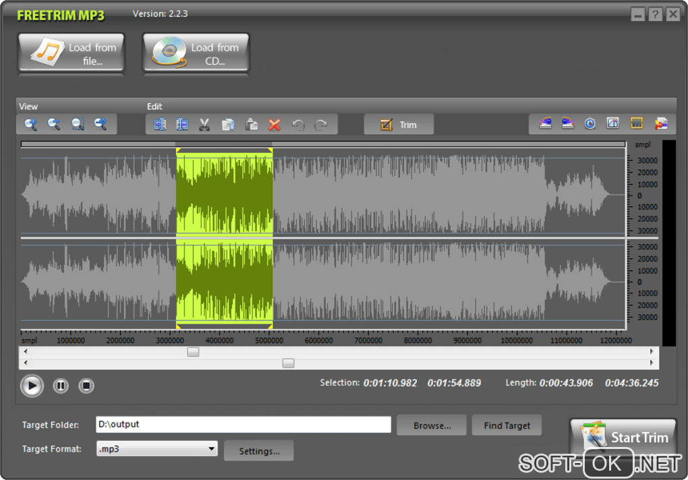The image size is (688, 480).
Task: Click selection start time 0:01:10.982
Action: tap(390, 383)
